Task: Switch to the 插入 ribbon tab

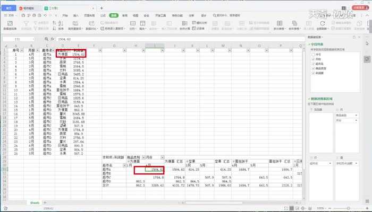Action: [75, 16]
